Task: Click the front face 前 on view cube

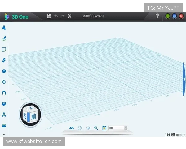Action: coord(33,116)
